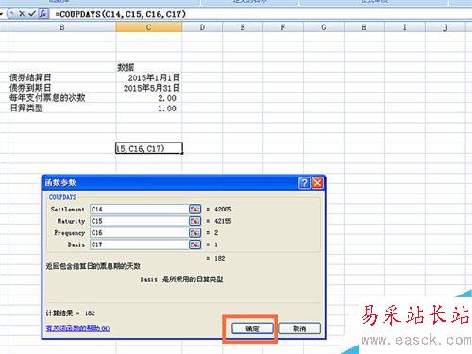472x354 pixels.
Task: Click the Basis input field C17
Action: pyautogui.click(x=139, y=244)
